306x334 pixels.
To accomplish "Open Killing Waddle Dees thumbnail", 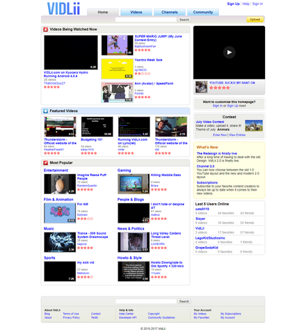I will [134, 184].
